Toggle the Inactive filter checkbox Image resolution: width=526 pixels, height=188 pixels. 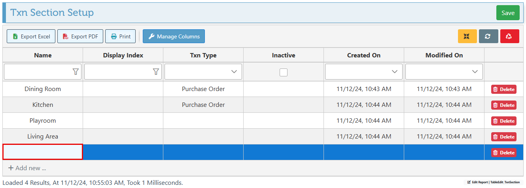(x=284, y=72)
